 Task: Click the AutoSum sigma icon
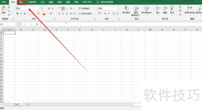point(180,7)
